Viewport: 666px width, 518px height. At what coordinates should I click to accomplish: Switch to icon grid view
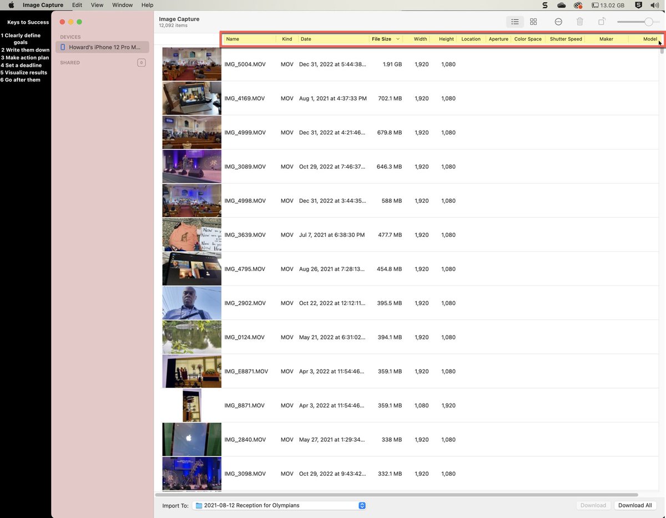533,22
